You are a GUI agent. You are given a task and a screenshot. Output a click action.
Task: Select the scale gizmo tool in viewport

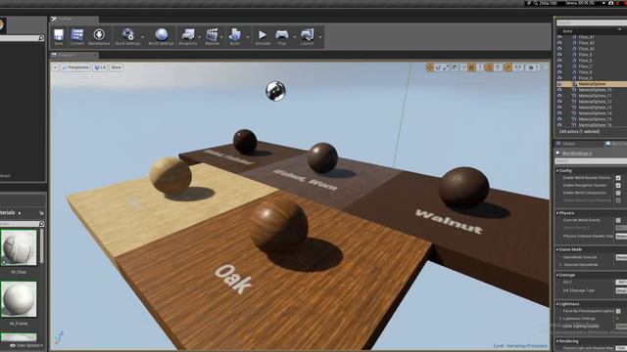pos(447,67)
